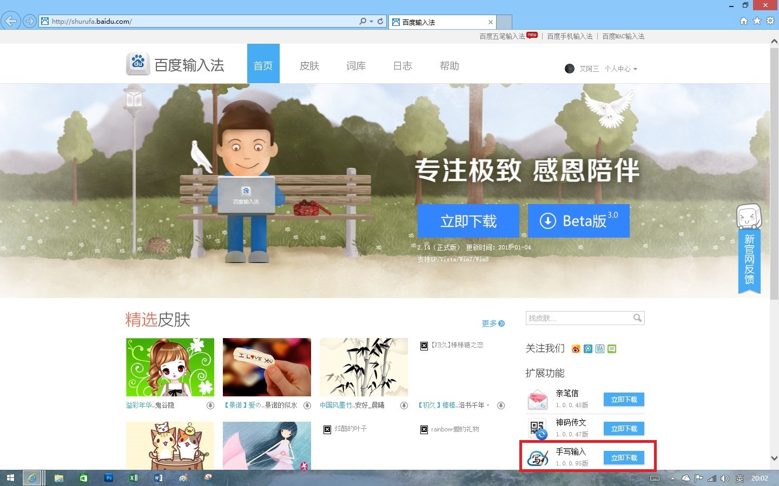Viewport: 779px width, 486px height.
Task: Click download arrow beside 溢彩年华 skin
Action: (x=210, y=406)
